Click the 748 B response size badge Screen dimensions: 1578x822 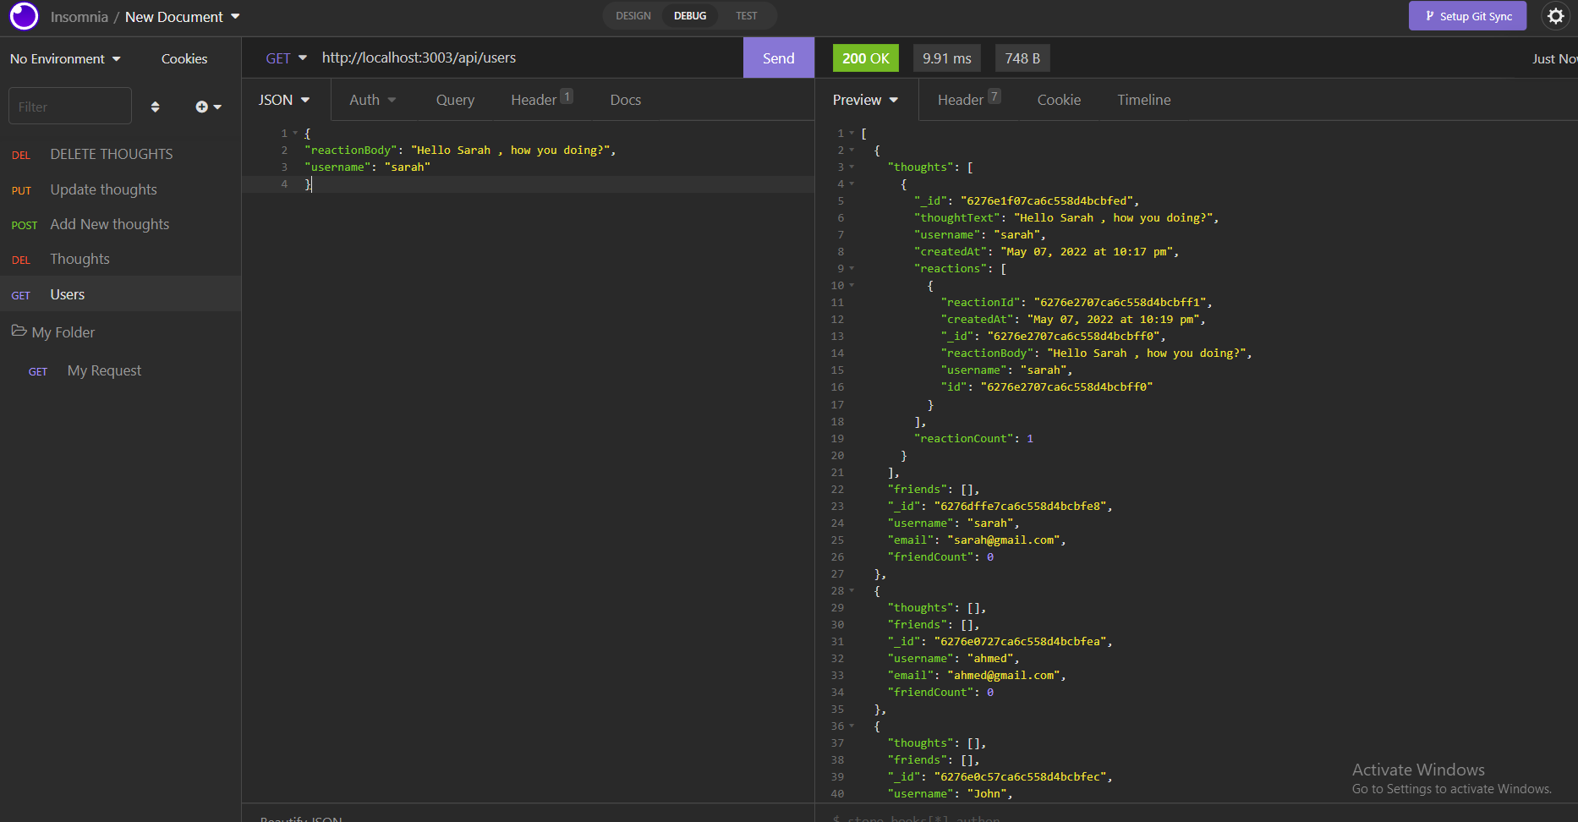click(x=1022, y=58)
